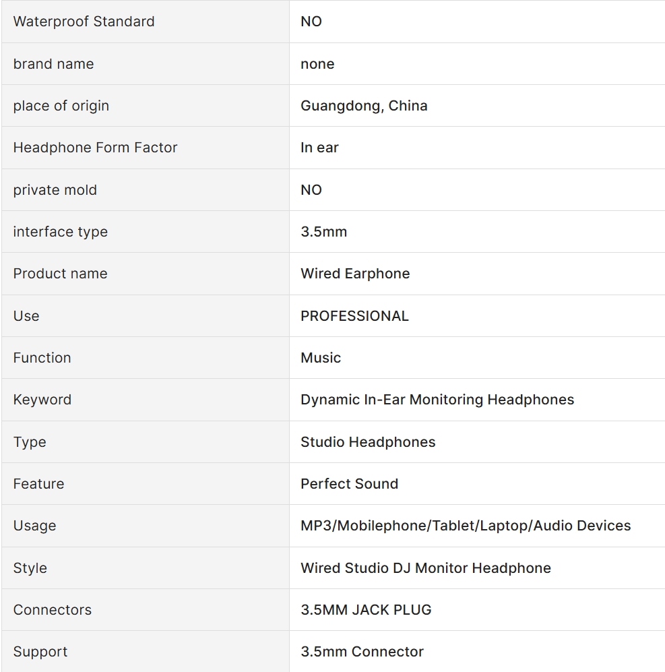
Task: Select the Music function value
Action: [321, 358]
